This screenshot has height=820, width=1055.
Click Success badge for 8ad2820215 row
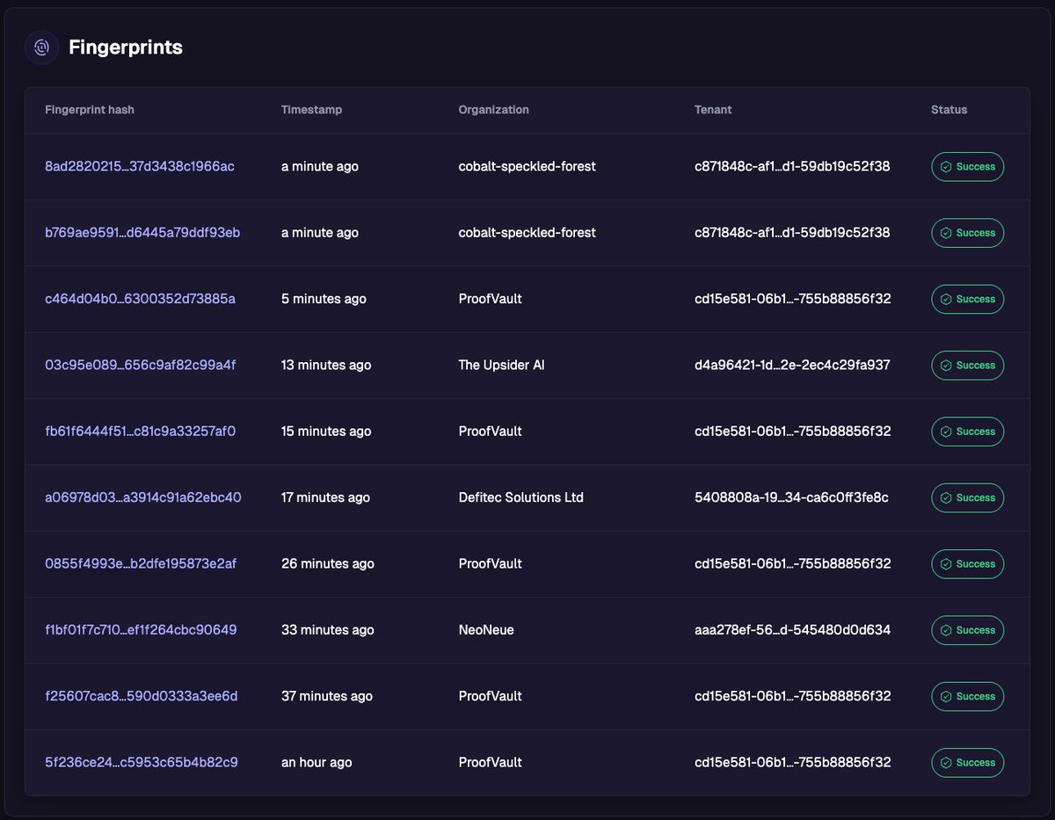[x=967, y=167]
